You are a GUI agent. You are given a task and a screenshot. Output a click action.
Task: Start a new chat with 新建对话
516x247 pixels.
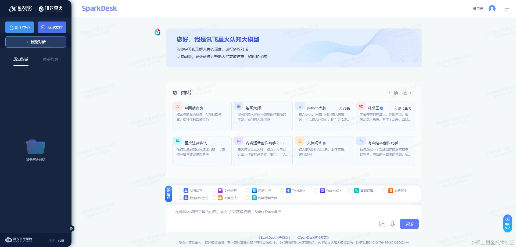36,42
